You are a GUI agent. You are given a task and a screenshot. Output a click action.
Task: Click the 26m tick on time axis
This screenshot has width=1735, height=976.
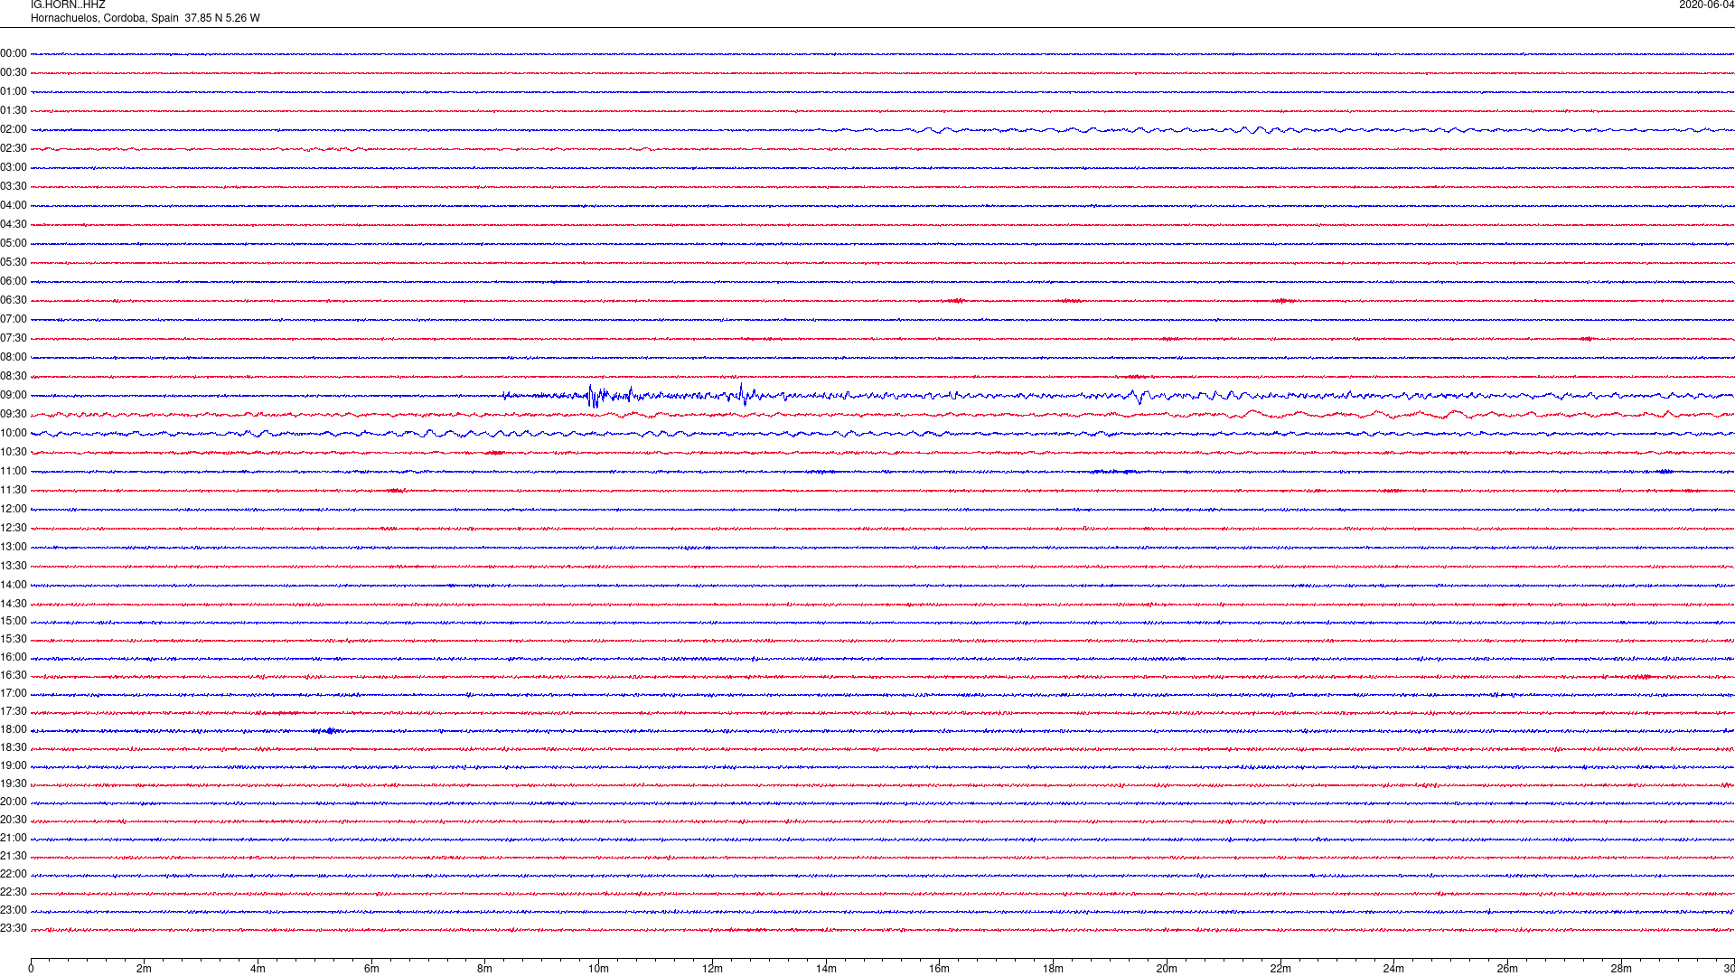pos(1507,969)
